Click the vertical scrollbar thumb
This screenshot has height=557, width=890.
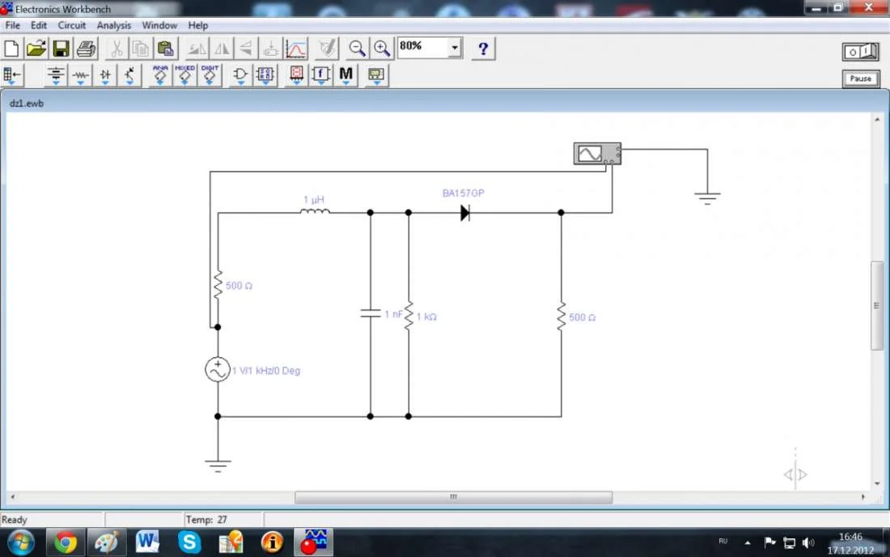(877, 305)
